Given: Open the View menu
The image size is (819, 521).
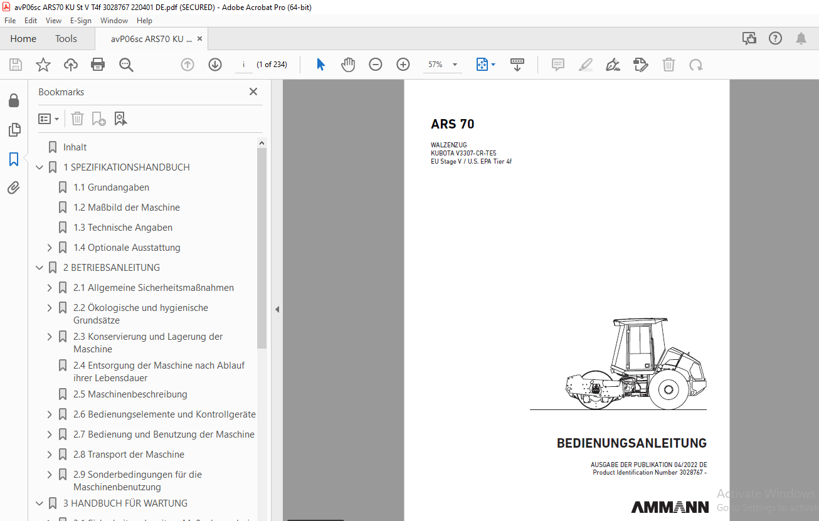Looking at the screenshot, I should point(53,21).
